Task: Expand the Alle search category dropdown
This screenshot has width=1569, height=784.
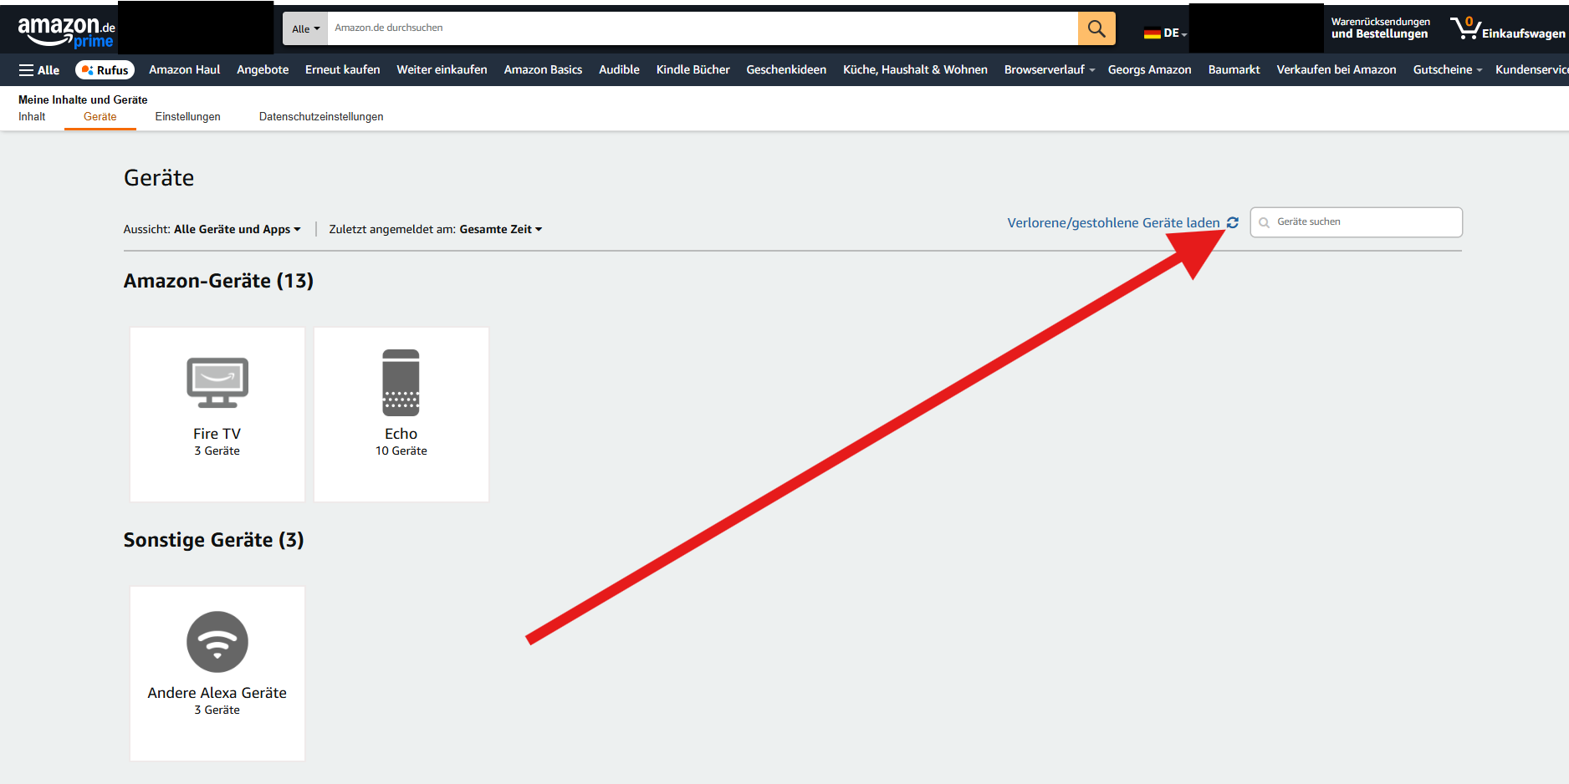Action: (305, 28)
